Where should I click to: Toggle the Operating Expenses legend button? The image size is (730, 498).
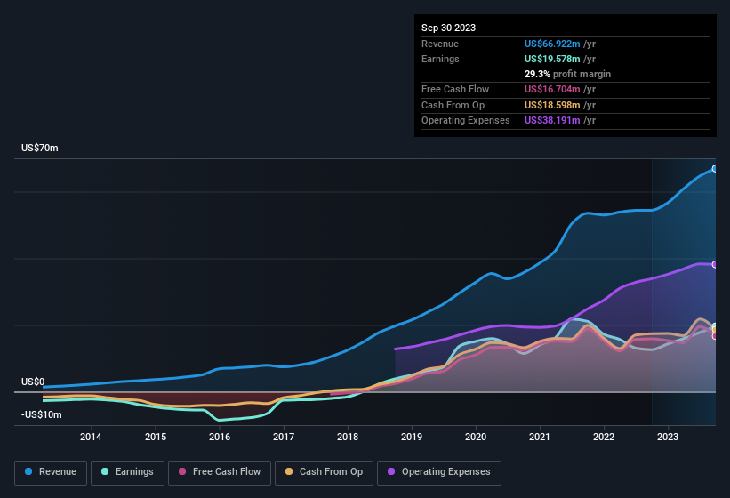click(x=439, y=472)
